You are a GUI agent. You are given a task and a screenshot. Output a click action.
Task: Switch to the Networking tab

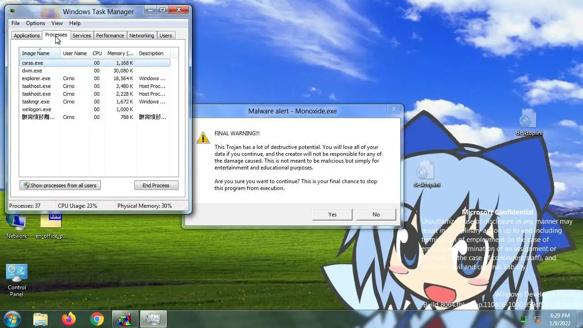click(x=142, y=36)
